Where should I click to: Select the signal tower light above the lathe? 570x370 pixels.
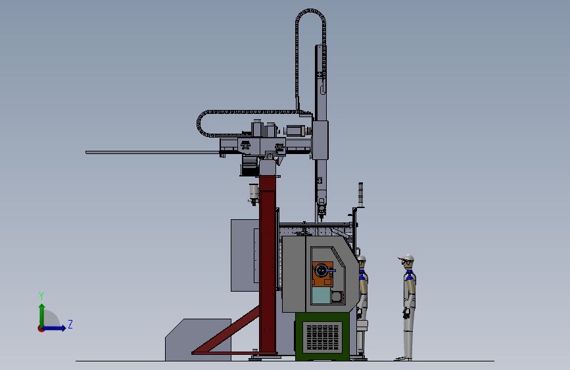[x=361, y=194]
